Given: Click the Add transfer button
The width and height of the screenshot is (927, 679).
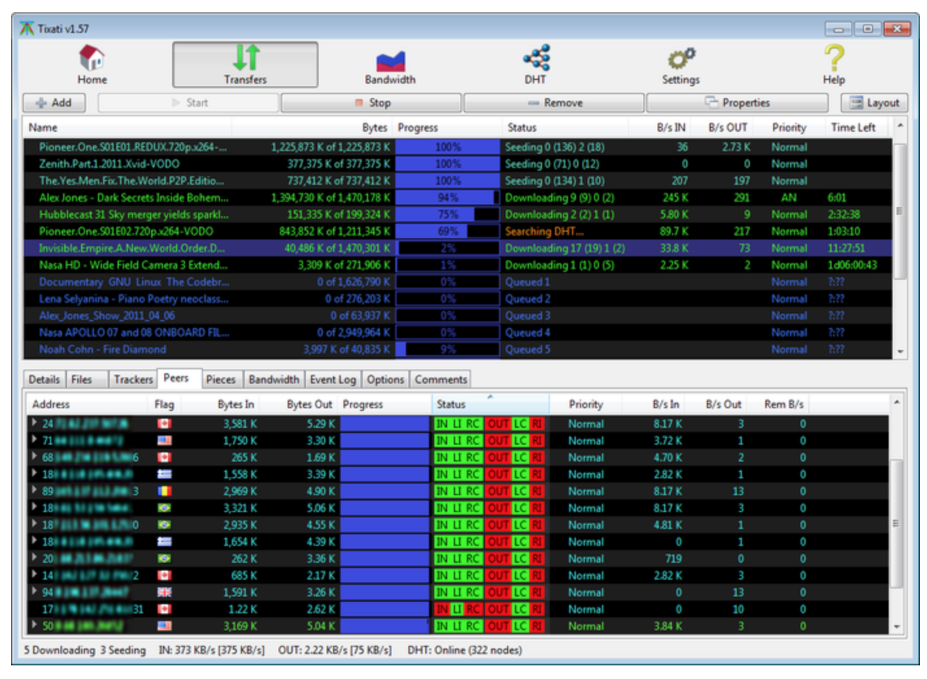Looking at the screenshot, I should coord(55,103).
